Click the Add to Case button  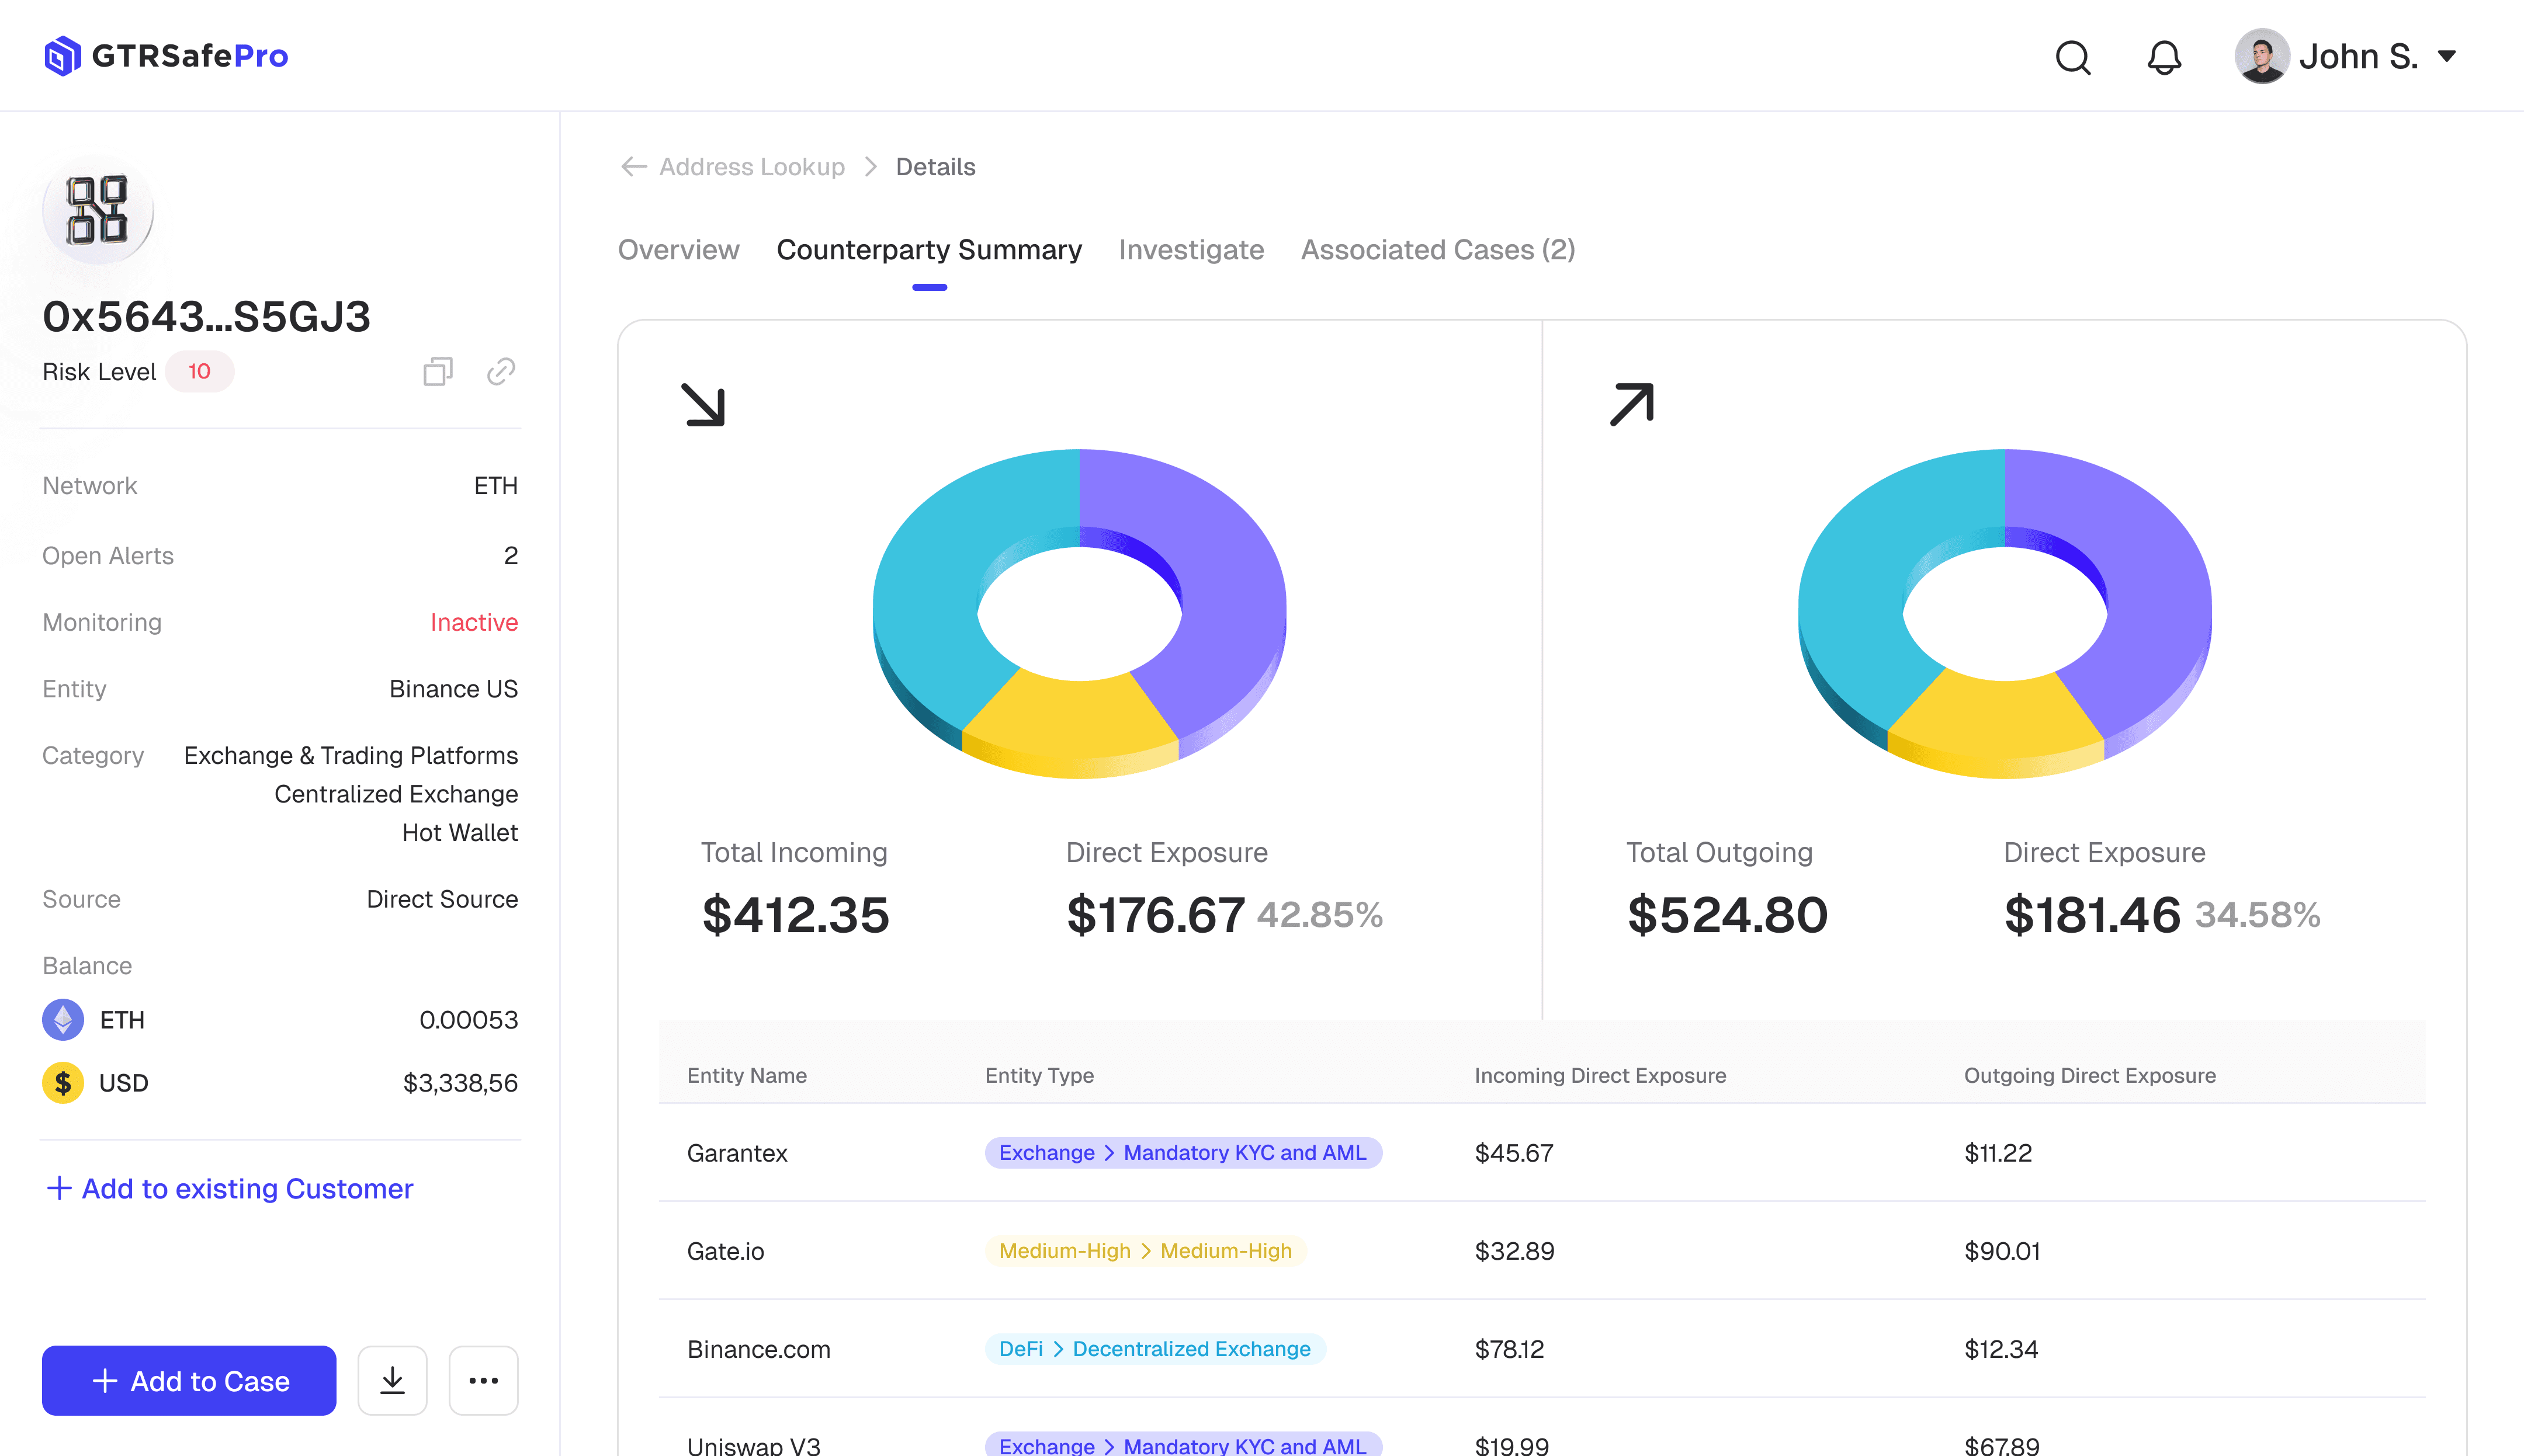point(189,1381)
